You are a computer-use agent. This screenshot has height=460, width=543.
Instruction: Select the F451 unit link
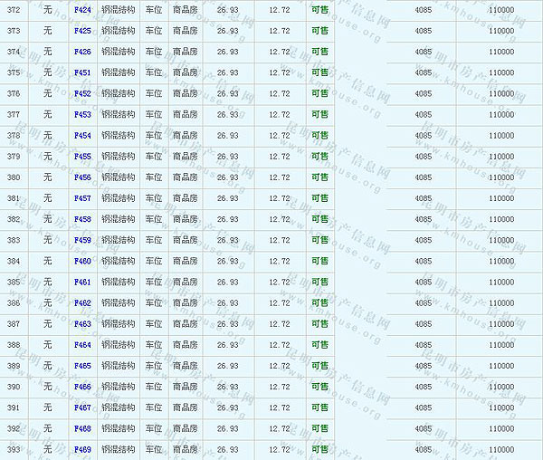pos(82,72)
